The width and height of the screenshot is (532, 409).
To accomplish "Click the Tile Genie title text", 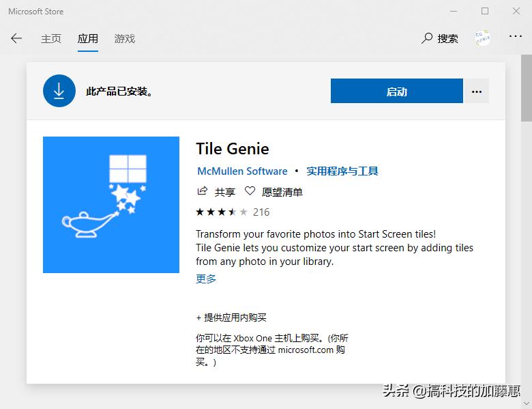I will click(x=233, y=149).
